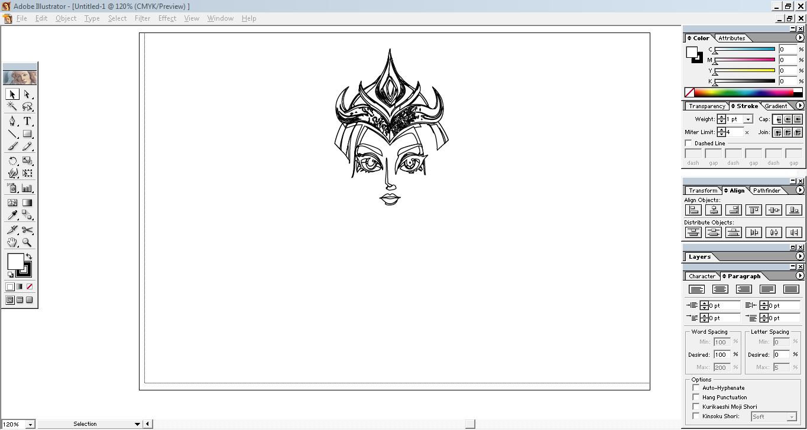Switch to the Character tab
This screenshot has height=430, width=807.
702,276
